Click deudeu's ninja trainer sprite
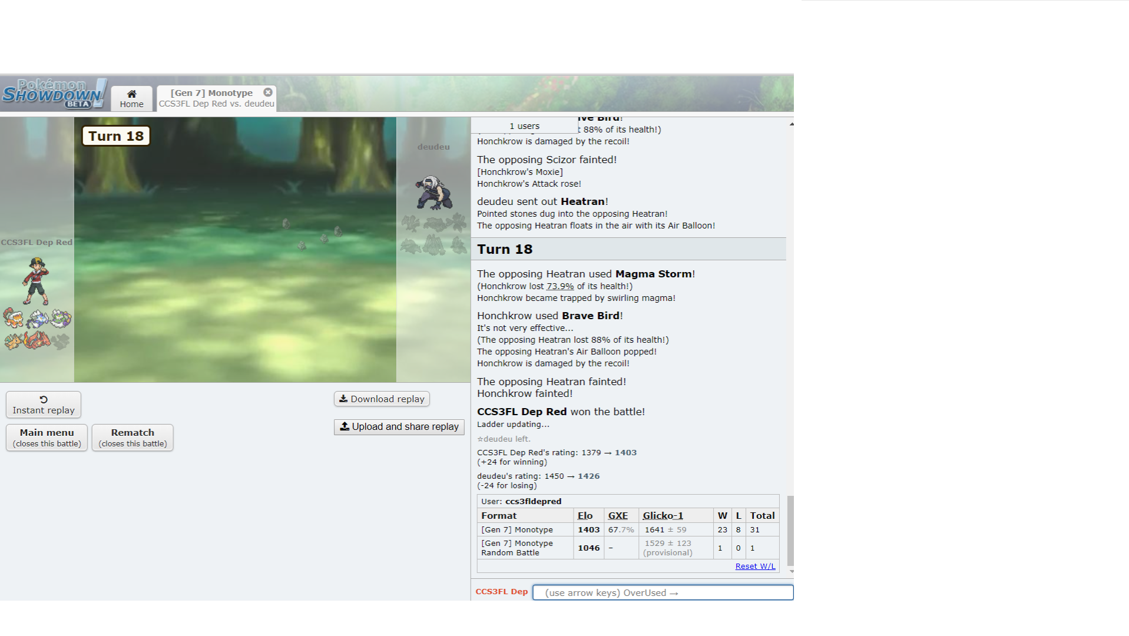Image resolution: width=1129 pixels, height=636 pixels. pyautogui.click(x=434, y=192)
